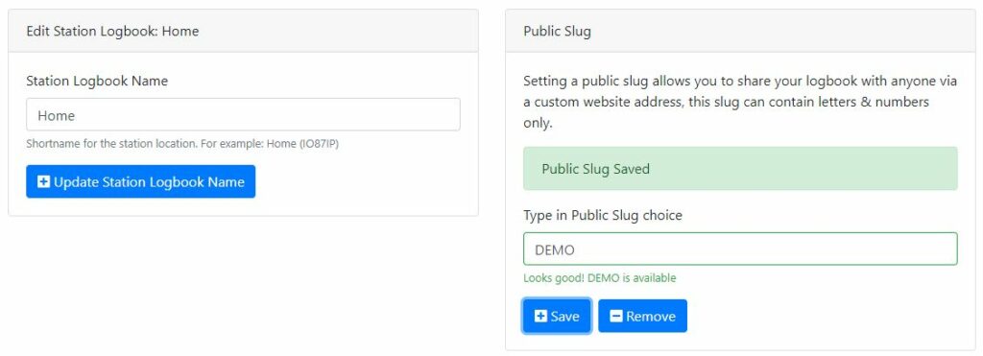Click the 'Public Slug' card header
This screenshot has width=983, height=356.
[740, 31]
